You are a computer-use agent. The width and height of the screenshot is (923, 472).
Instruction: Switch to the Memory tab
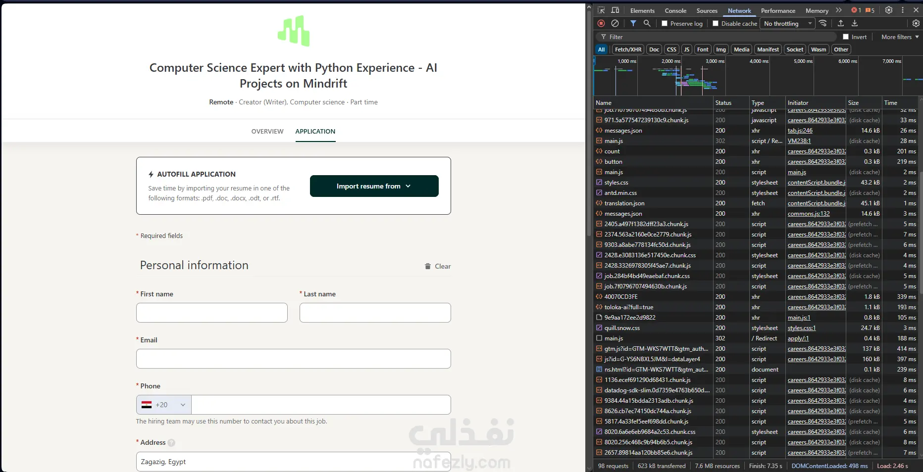817,10
